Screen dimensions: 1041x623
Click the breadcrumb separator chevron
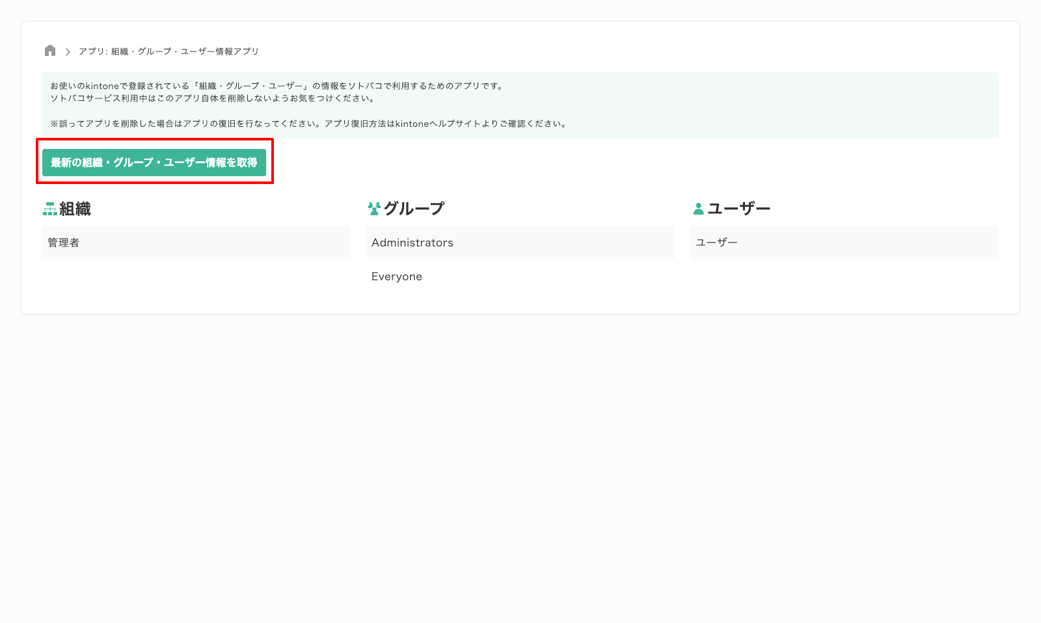coord(67,51)
